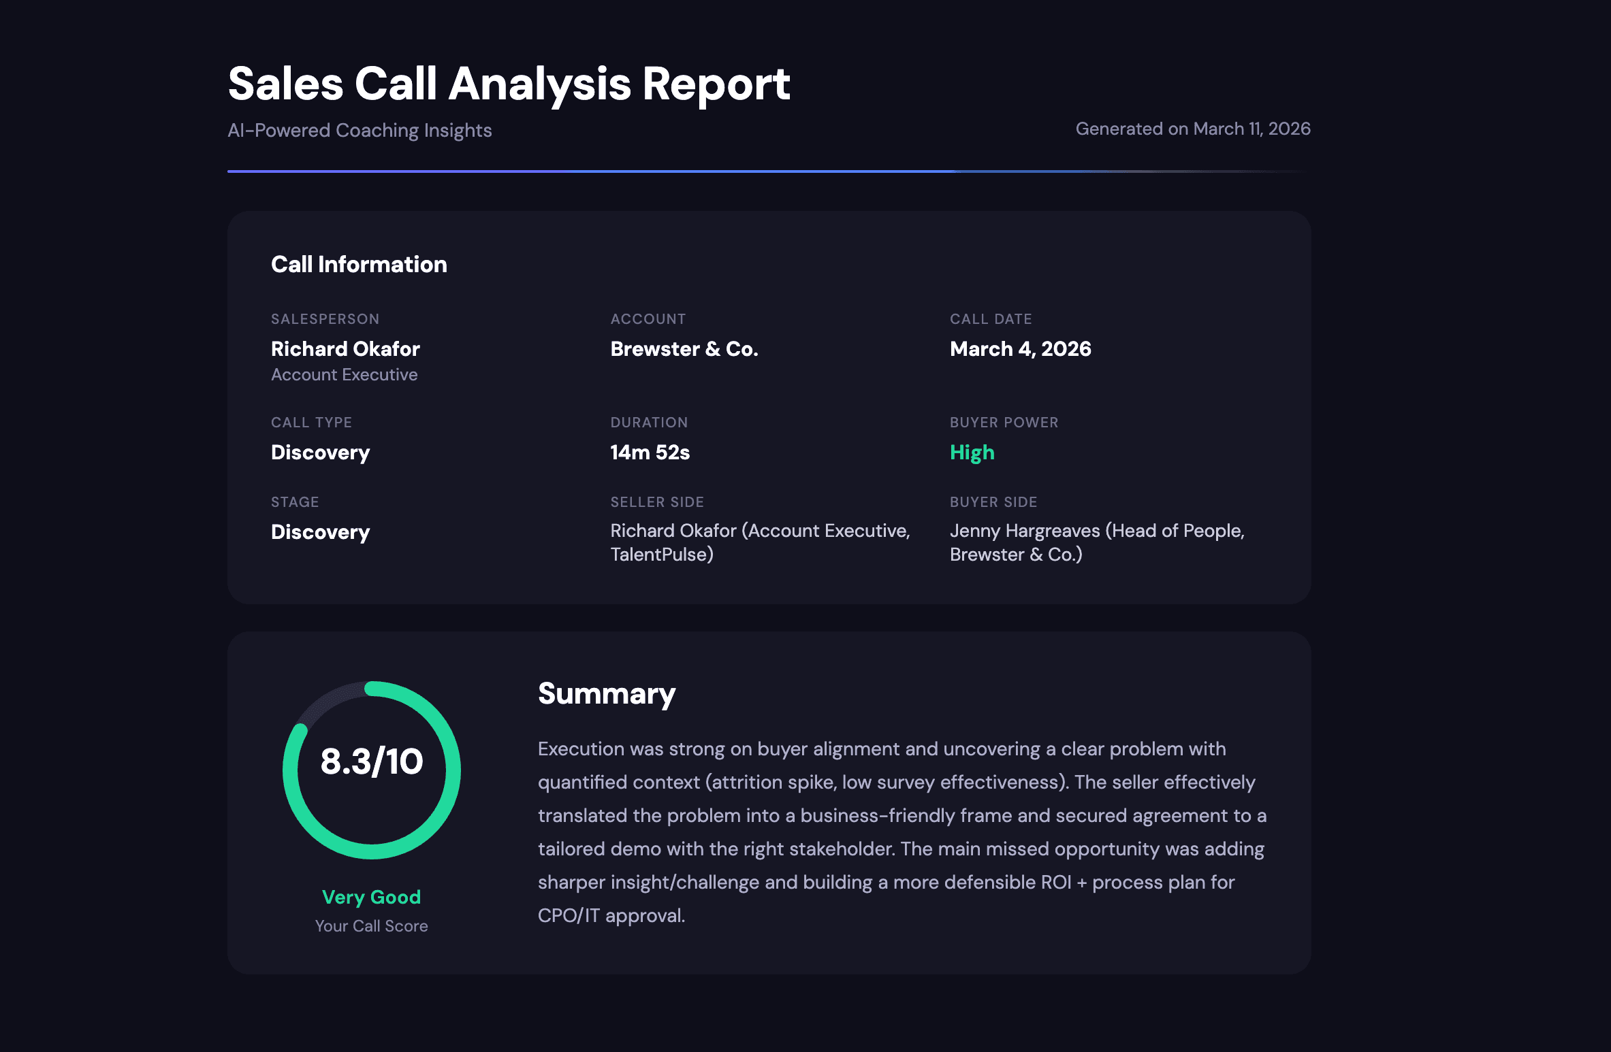Click the Sales Call Analysis Report title
This screenshot has width=1611, height=1052.
[x=509, y=83]
